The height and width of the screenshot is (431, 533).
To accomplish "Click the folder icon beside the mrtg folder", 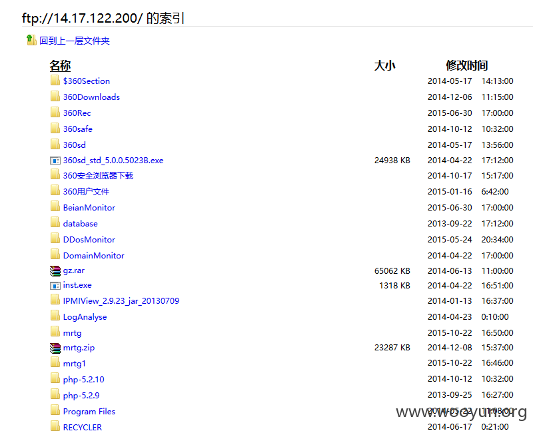I will pos(55,332).
